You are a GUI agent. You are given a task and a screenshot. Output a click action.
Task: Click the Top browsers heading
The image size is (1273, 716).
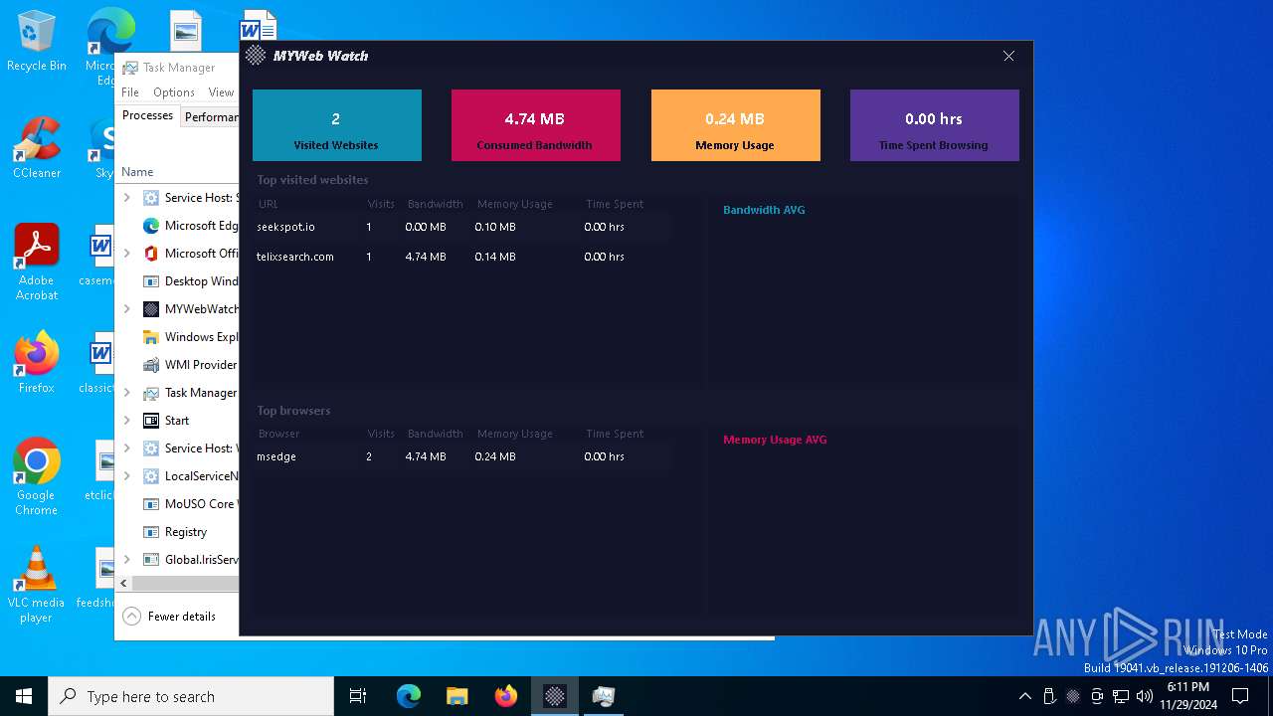pyautogui.click(x=293, y=411)
